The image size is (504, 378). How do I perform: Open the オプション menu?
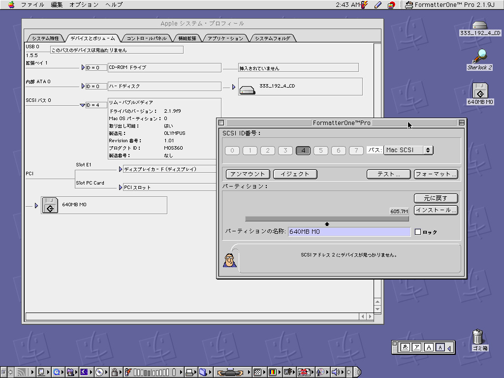coord(83,5)
